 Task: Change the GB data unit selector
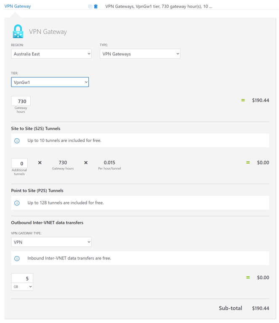22,287
